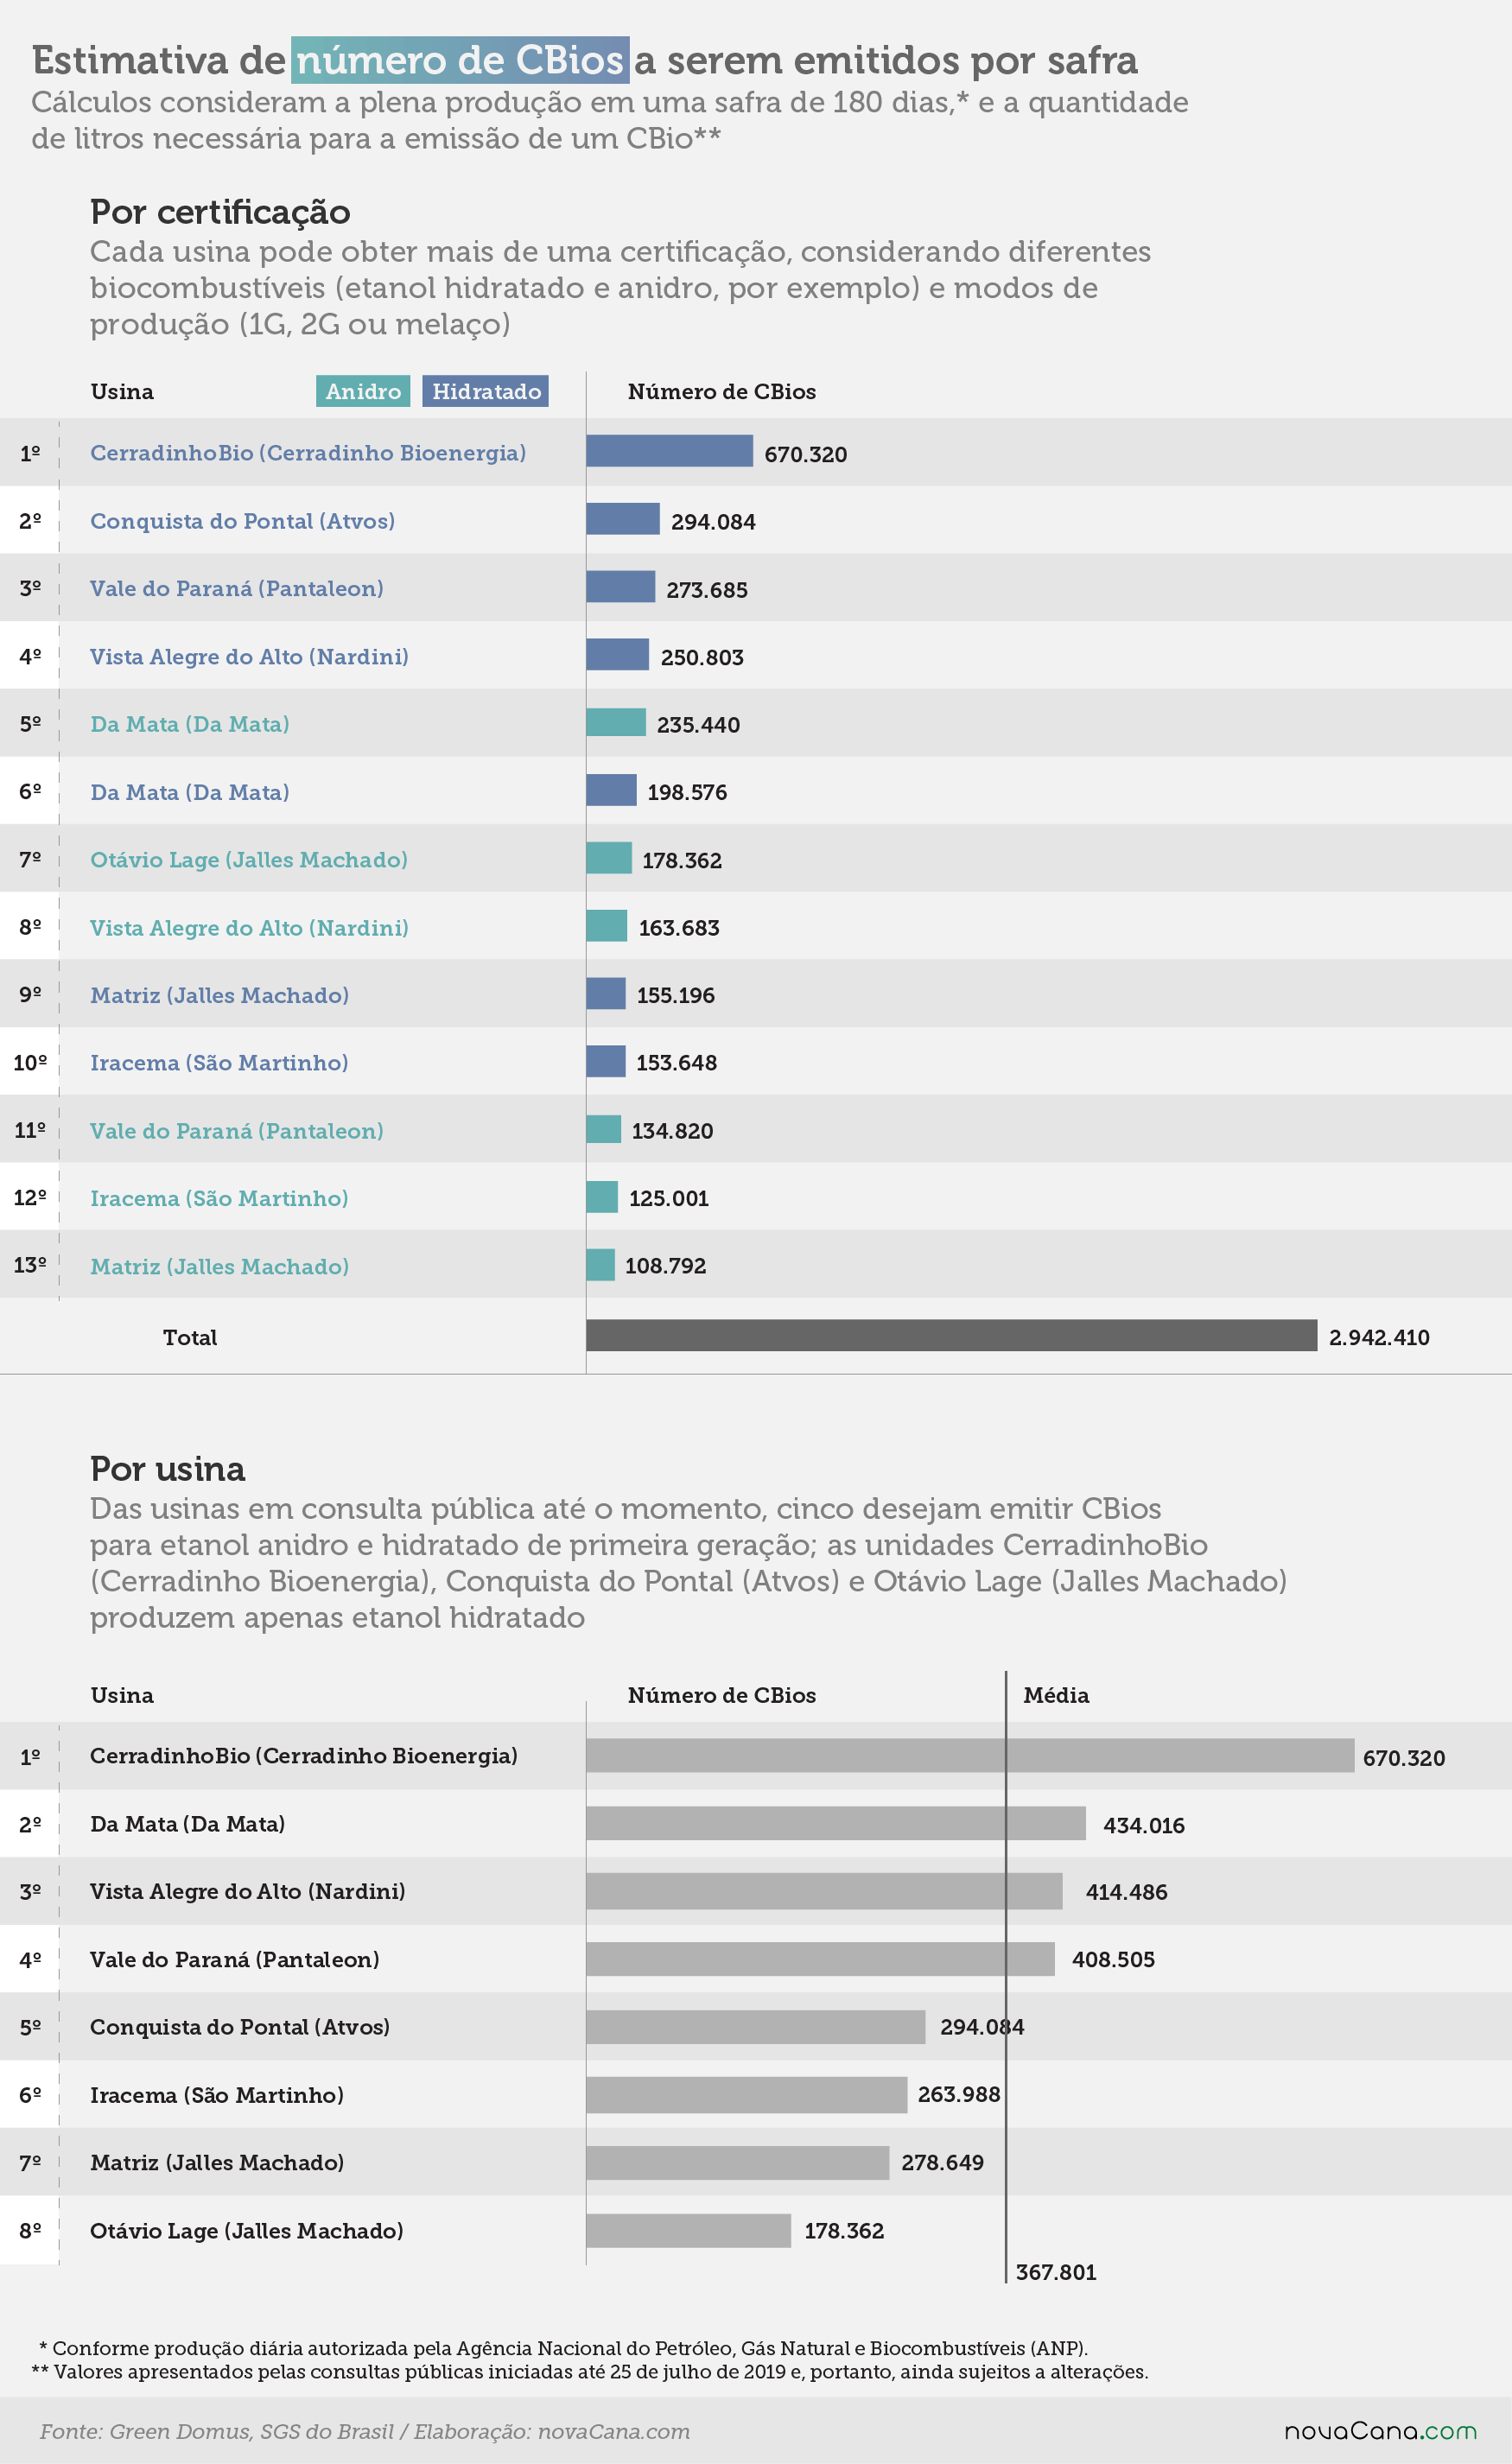Click 'Iracema (São Martinho)' in the 263.988 row
Viewport: 1512px width, 2464px height.
(x=217, y=2095)
